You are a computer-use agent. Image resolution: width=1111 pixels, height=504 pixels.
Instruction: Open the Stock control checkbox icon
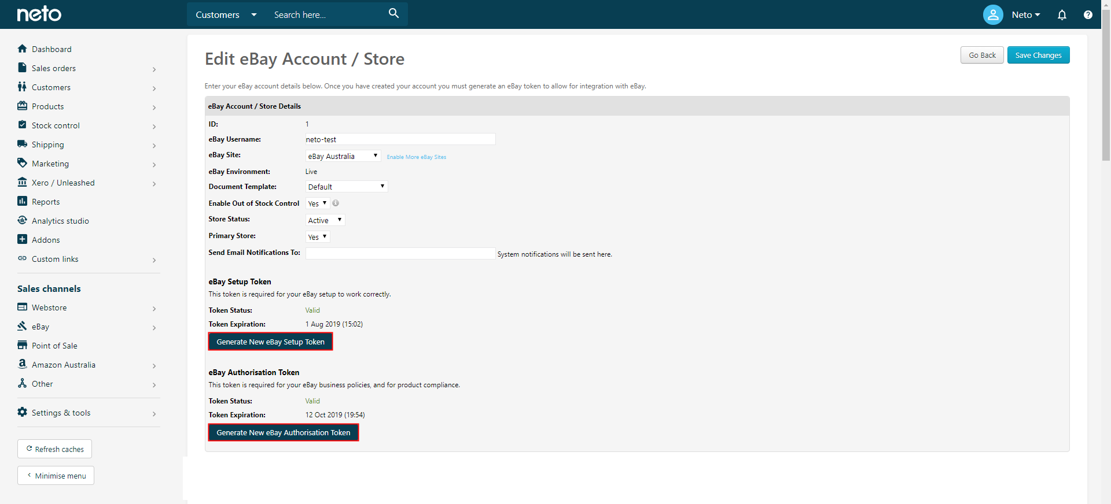[x=22, y=125]
